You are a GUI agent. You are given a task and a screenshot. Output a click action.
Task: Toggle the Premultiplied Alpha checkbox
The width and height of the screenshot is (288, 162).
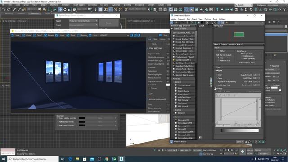pos(240,63)
